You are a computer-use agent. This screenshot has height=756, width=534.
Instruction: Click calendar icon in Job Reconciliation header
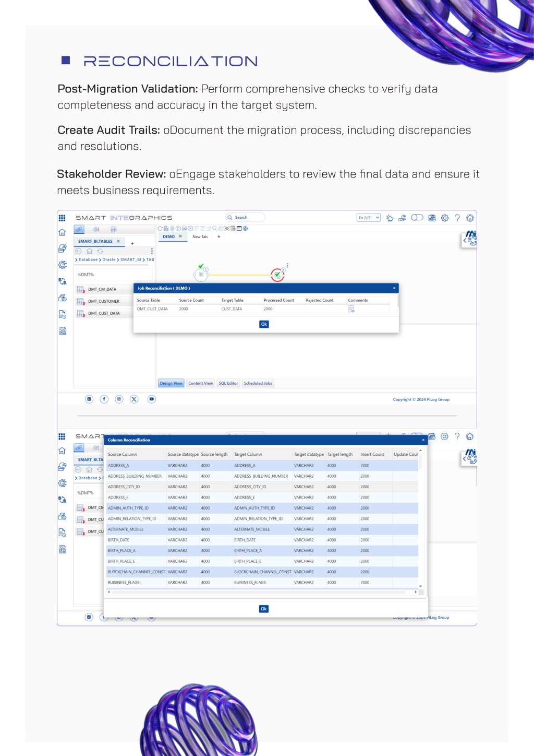(432, 218)
